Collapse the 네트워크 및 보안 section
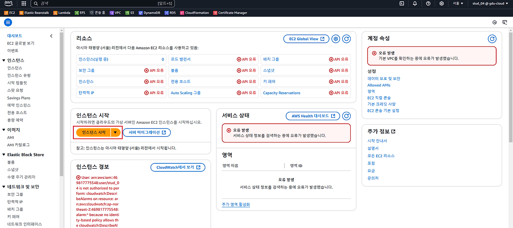 [x=4, y=186]
